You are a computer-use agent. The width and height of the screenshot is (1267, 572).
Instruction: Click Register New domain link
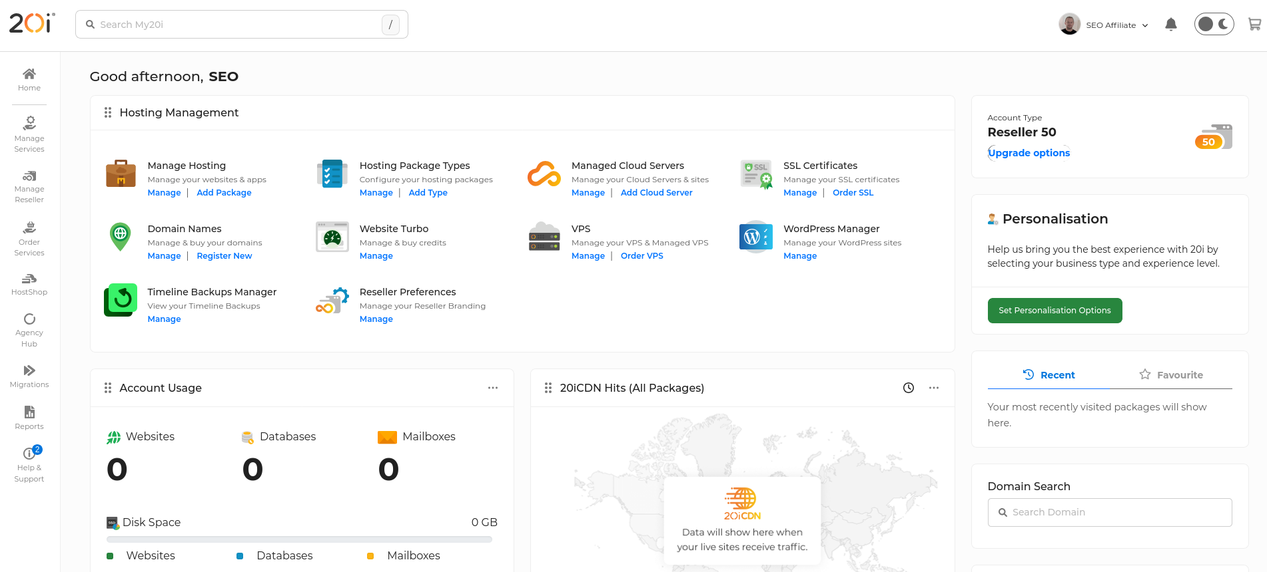(224, 256)
